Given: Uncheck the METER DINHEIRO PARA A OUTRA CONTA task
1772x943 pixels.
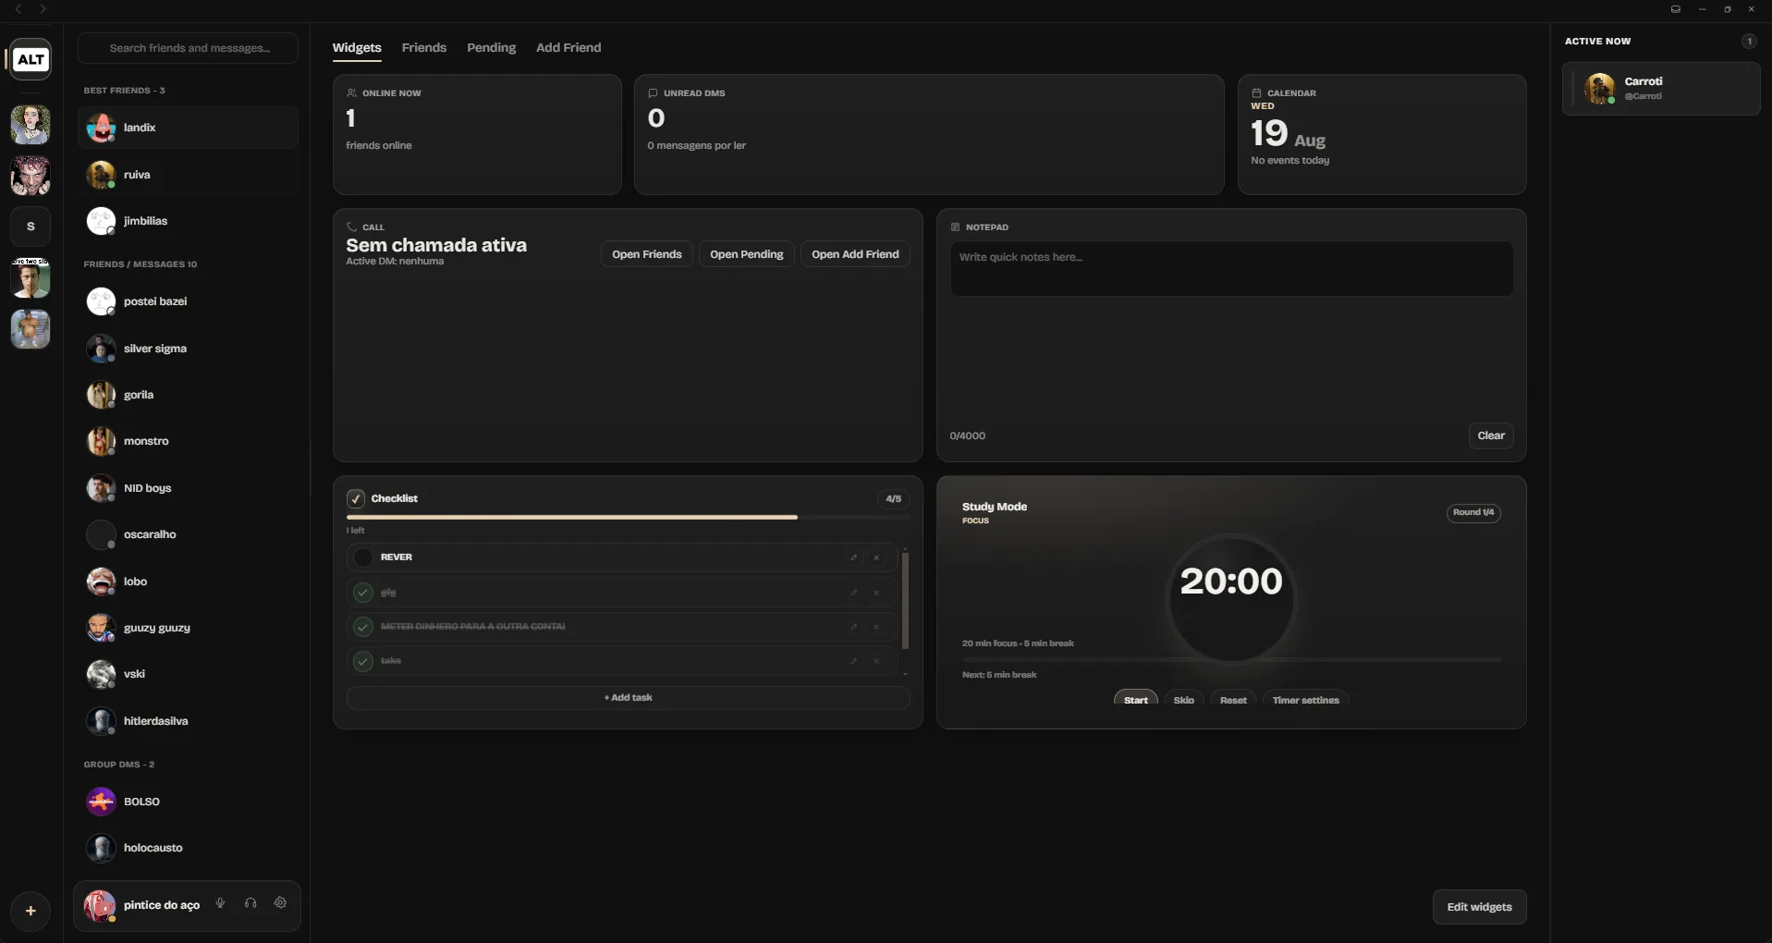Looking at the screenshot, I should (x=363, y=627).
